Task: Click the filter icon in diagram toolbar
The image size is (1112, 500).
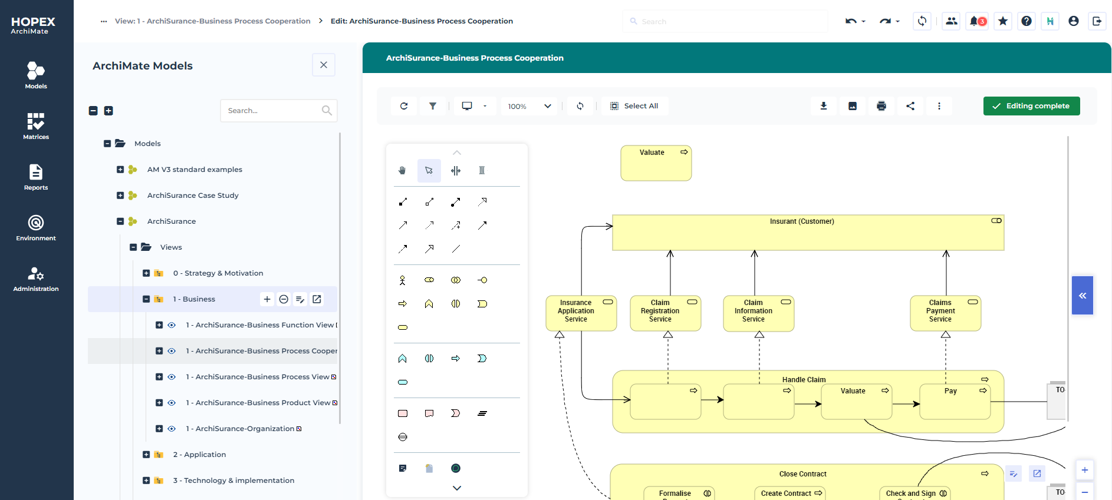Action: [433, 106]
